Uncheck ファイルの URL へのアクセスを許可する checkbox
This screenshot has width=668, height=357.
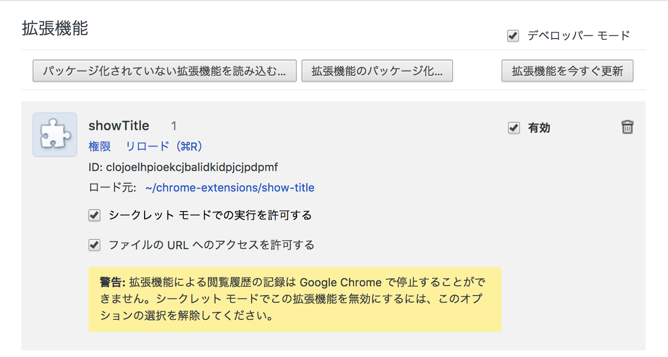94,245
